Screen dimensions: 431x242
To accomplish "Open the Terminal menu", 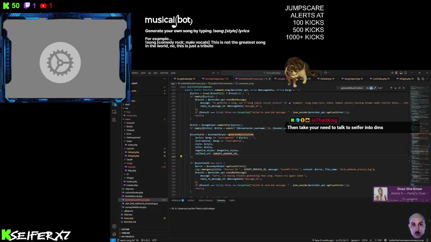I will click(x=164, y=73).
